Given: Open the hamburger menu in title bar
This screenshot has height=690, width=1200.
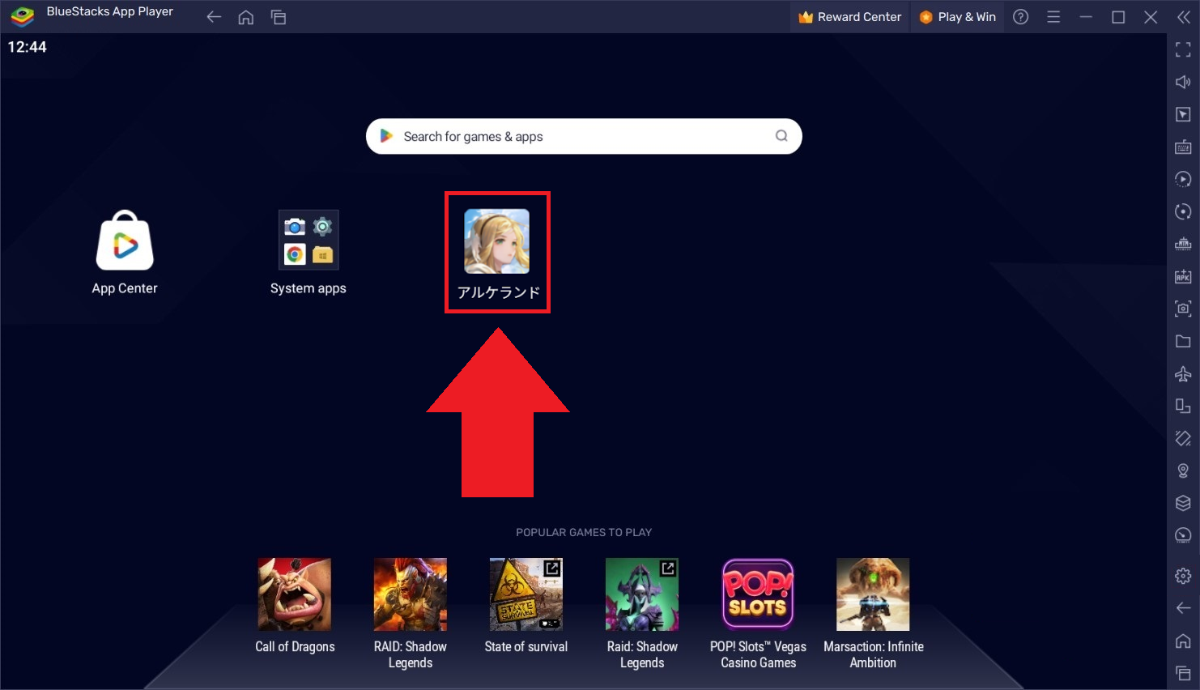Looking at the screenshot, I should point(1053,17).
